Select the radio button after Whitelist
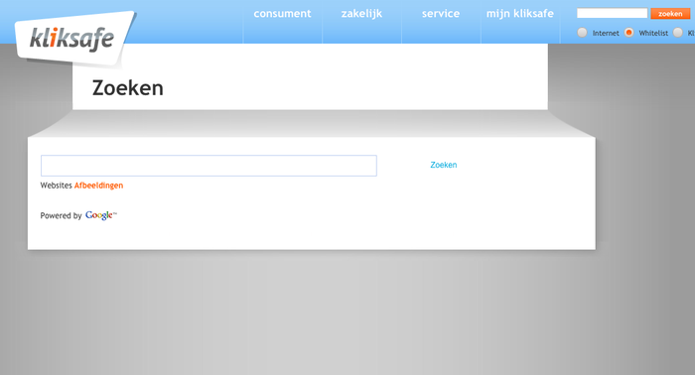 (678, 33)
